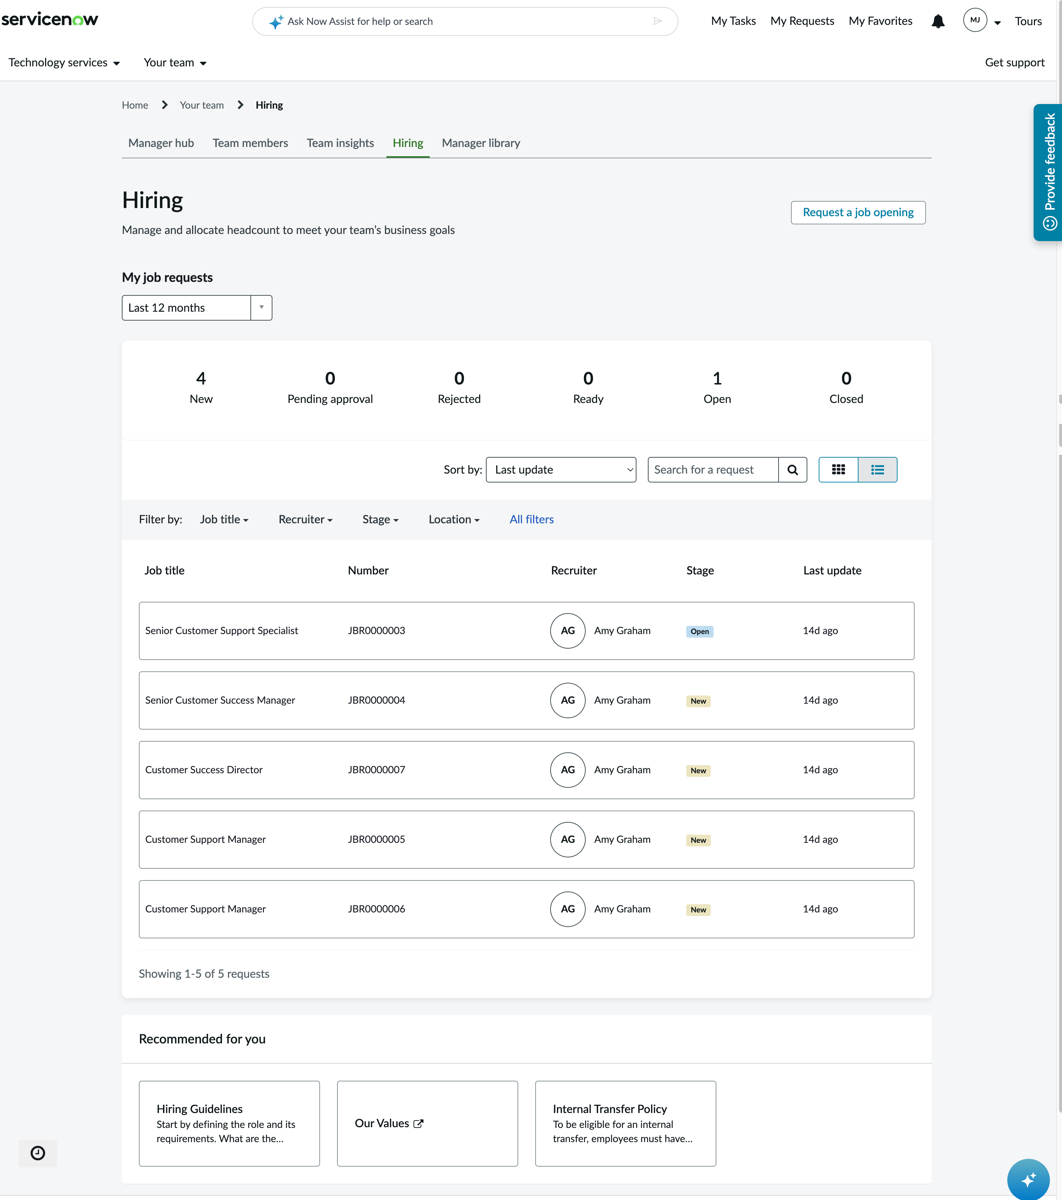The image size is (1062, 1200).
Task: Switch to list view
Action: 878,470
